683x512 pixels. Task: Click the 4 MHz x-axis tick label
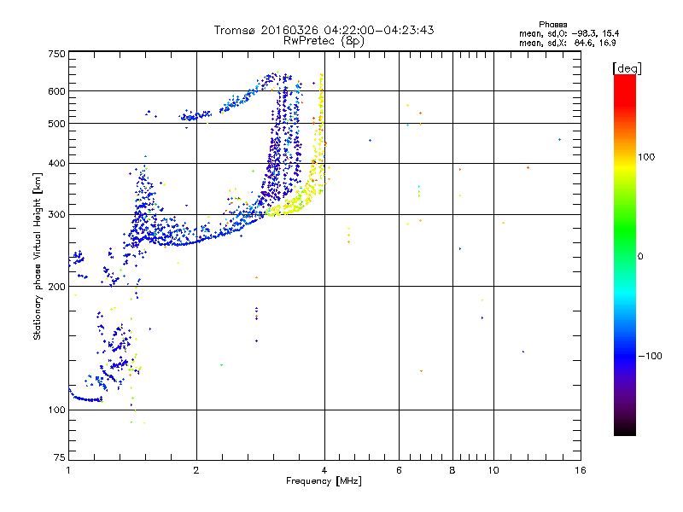[324, 470]
